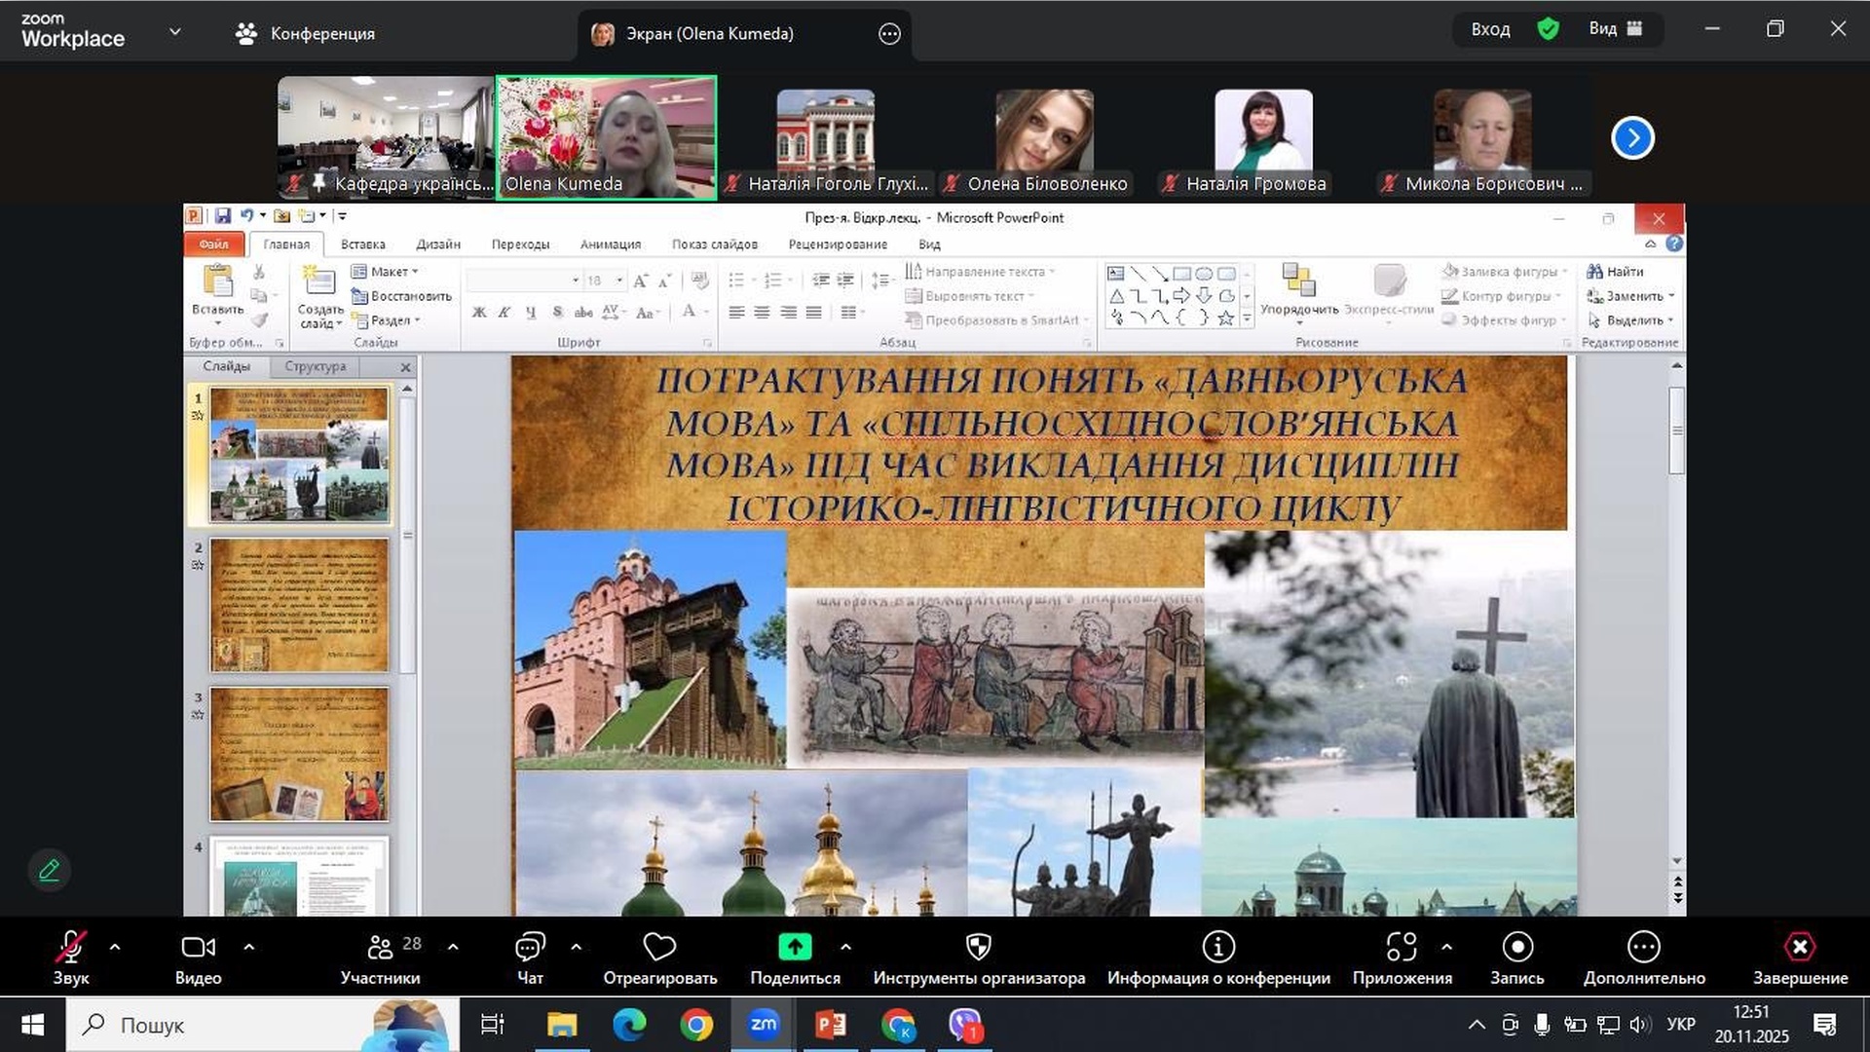1870x1052 pixels.
Task: Open PowerPoint from Windows taskbar
Action: (x=831, y=1025)
